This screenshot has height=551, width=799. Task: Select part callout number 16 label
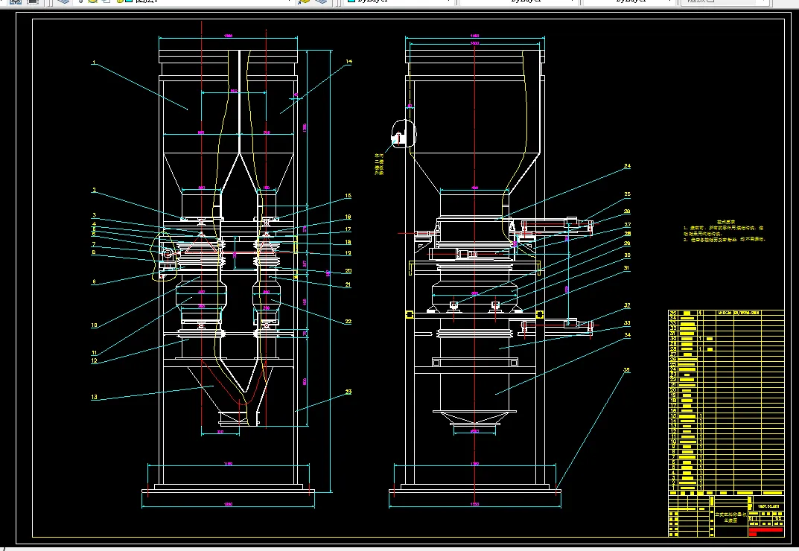pyautogui.click(x=348, y=217)
